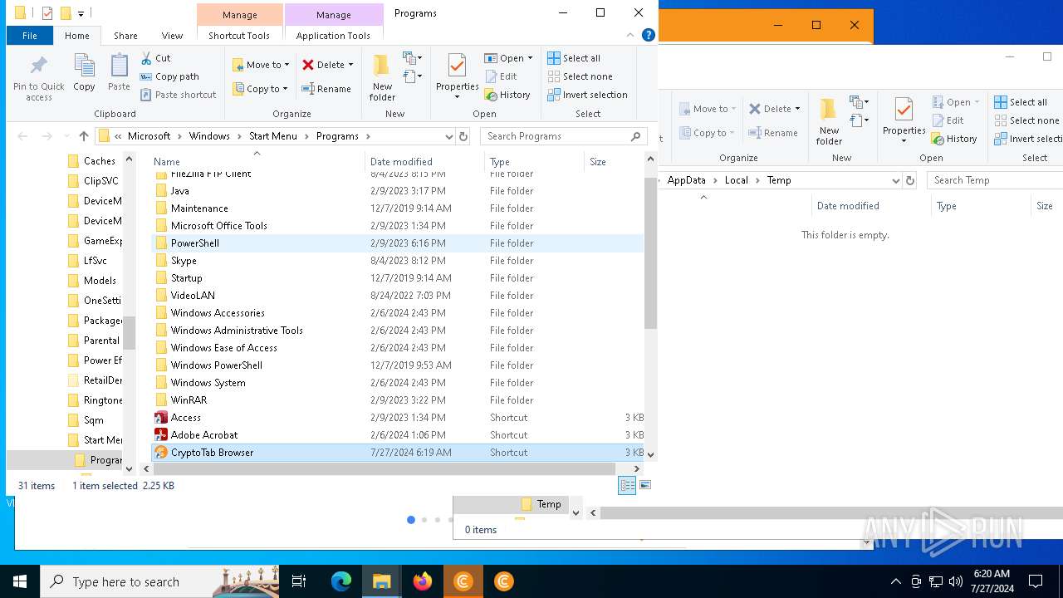Click the Help question mark icon
Viewport: 1063px width, 598px height.
pos(649,35)
